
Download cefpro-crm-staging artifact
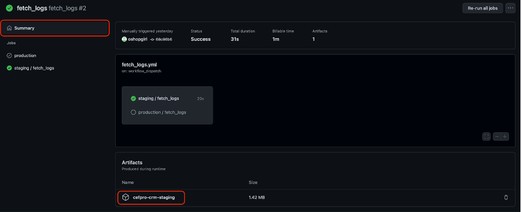(x=154, y=198)
